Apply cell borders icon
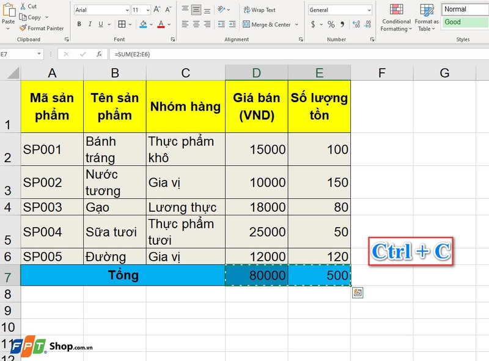Image resolution: width=489 pixels, height=361 pixels. 122,24
